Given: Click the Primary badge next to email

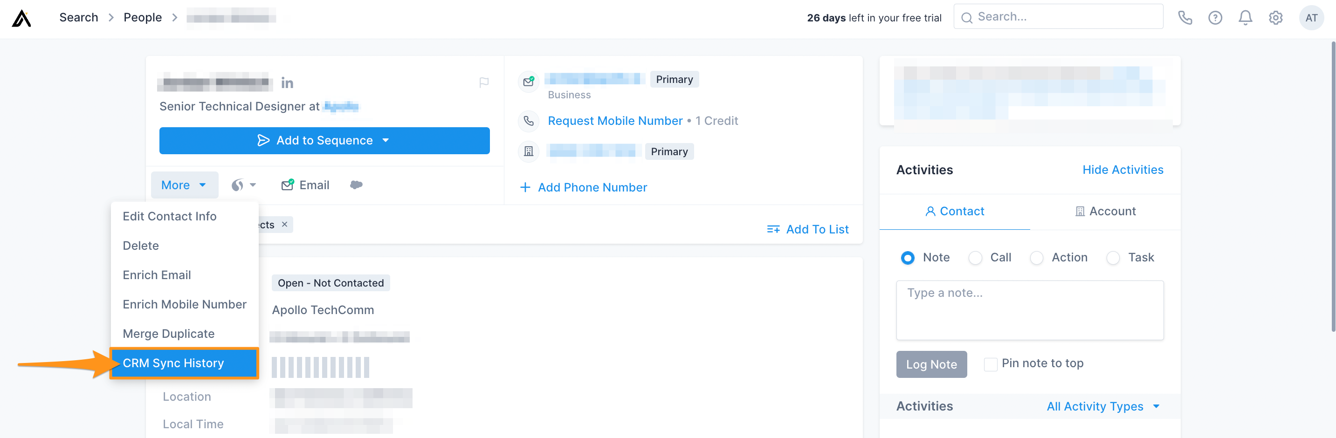Looking at the screenshot, I should [674, 79].
